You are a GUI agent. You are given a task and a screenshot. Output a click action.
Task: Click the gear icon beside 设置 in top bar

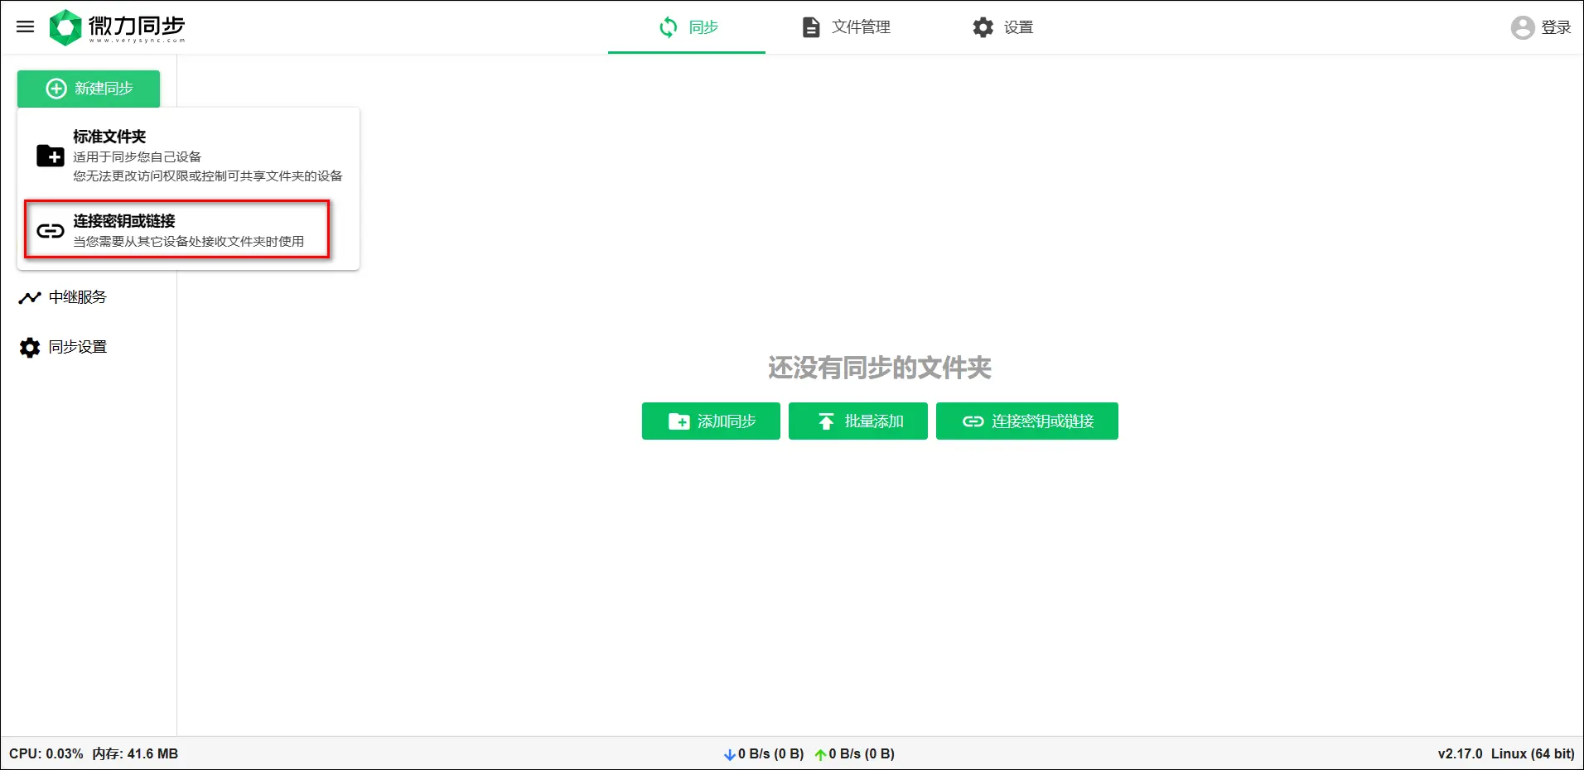[983, 27]
